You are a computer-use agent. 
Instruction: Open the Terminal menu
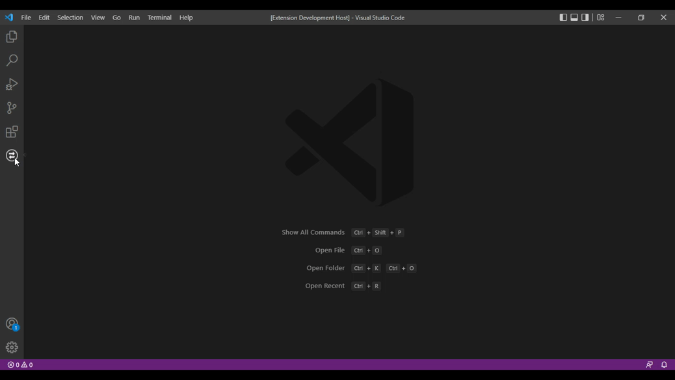point(159,18)
